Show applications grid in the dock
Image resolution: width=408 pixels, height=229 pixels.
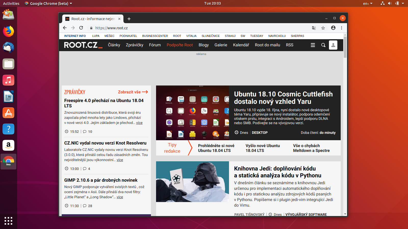8,221
